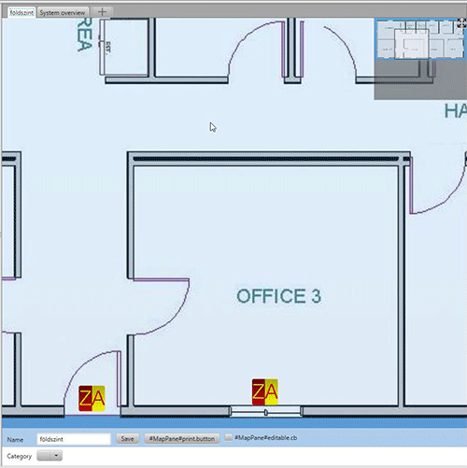The height and width of the screenshot is (468, 467).
Task: Select the ZA marker near the left door
Action: [92, 399]
